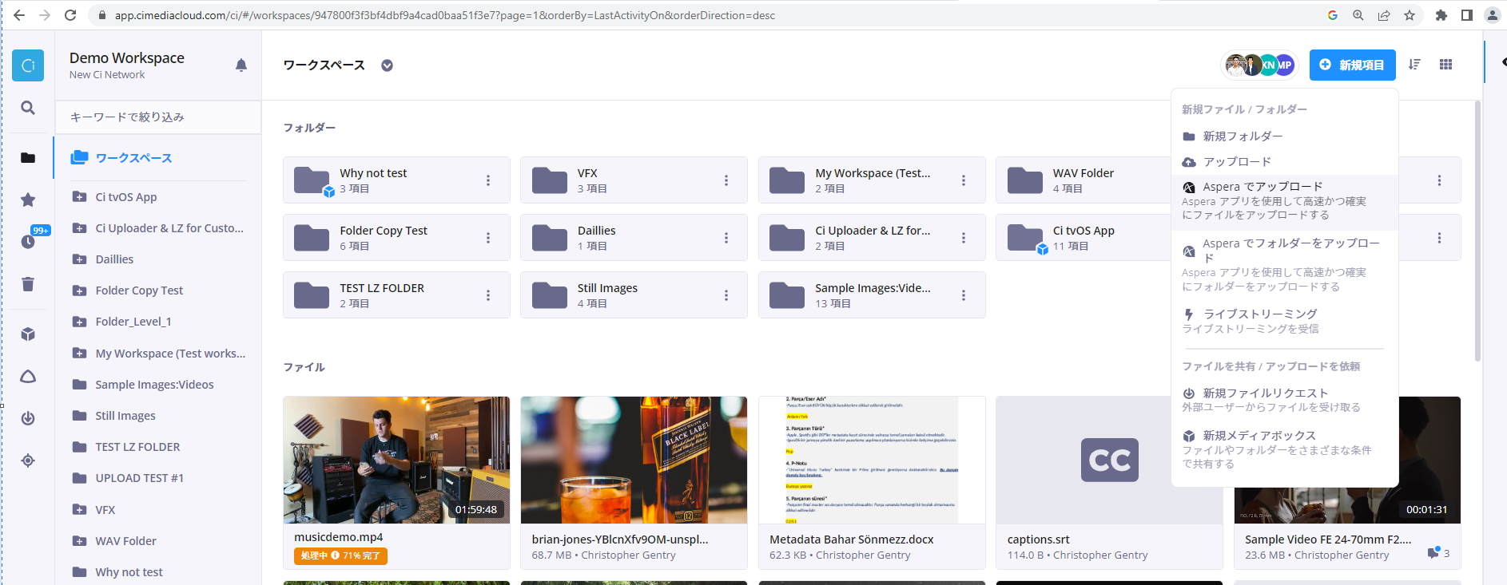
Task: Click the sort order icon in the header
Action: point(1414,65)
